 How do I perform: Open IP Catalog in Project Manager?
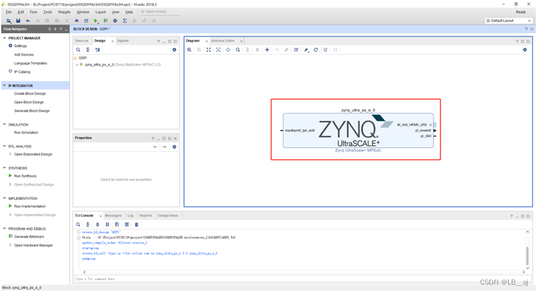pos(22,72)
